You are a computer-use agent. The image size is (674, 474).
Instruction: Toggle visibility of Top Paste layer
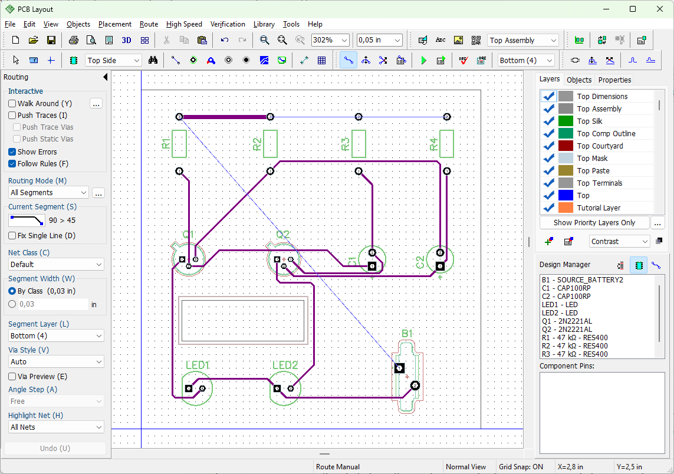coord(548,170)
